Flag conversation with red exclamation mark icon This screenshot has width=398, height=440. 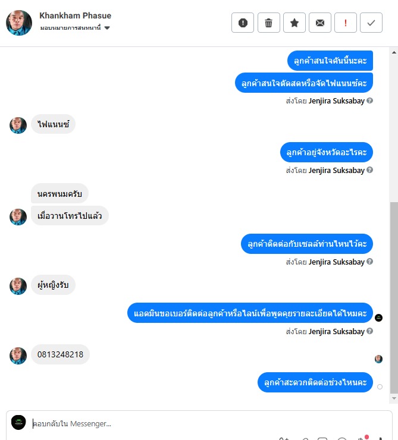pos(346,23)
